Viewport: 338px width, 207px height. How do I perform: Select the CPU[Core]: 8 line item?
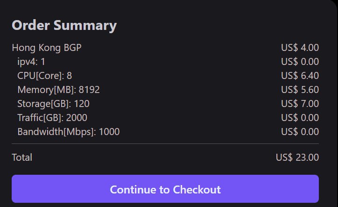44,75
